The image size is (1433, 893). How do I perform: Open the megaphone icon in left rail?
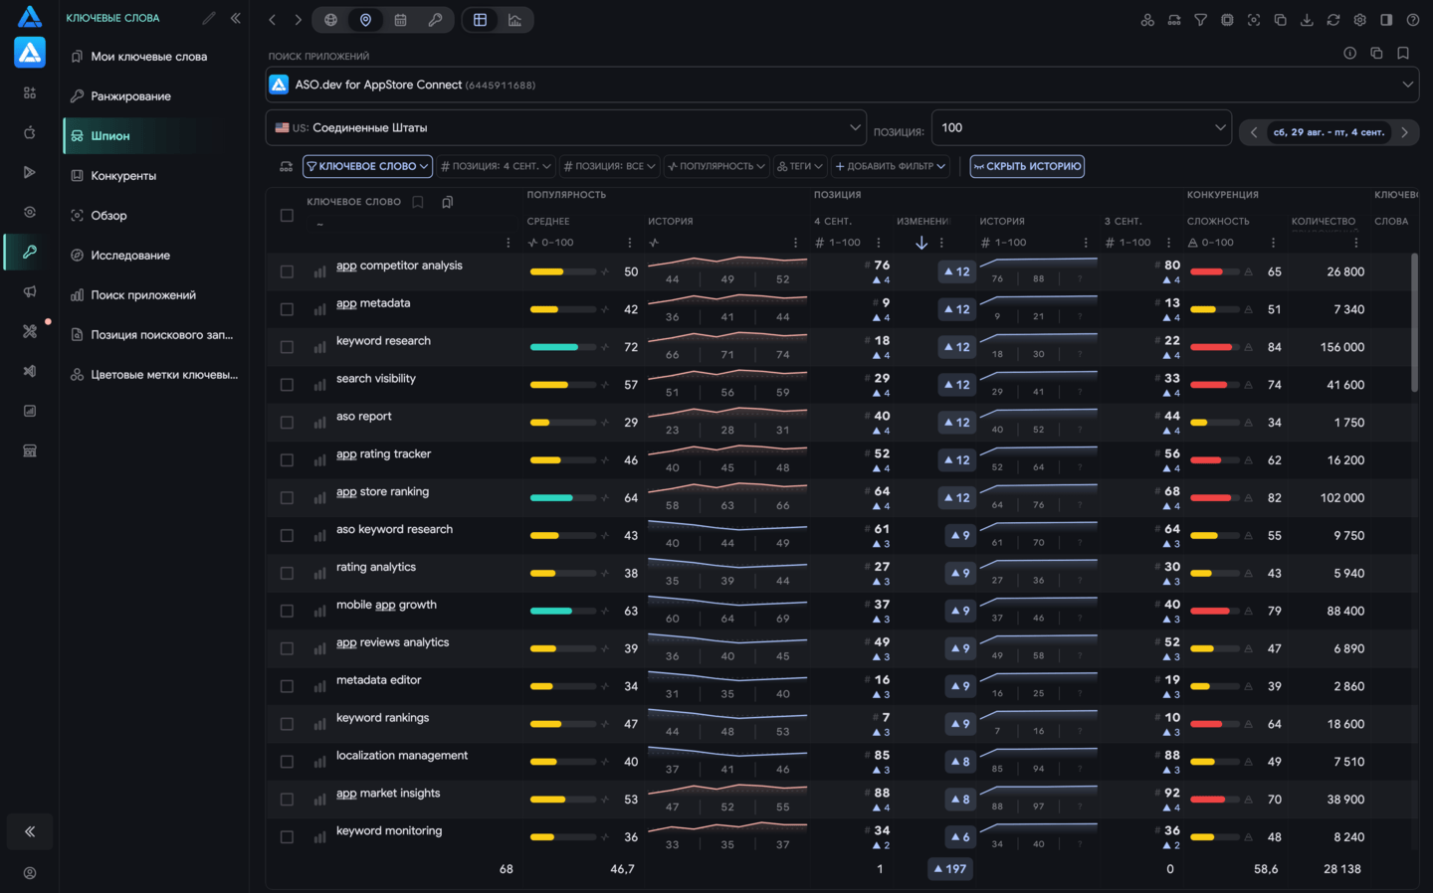(x=30, y=291)
